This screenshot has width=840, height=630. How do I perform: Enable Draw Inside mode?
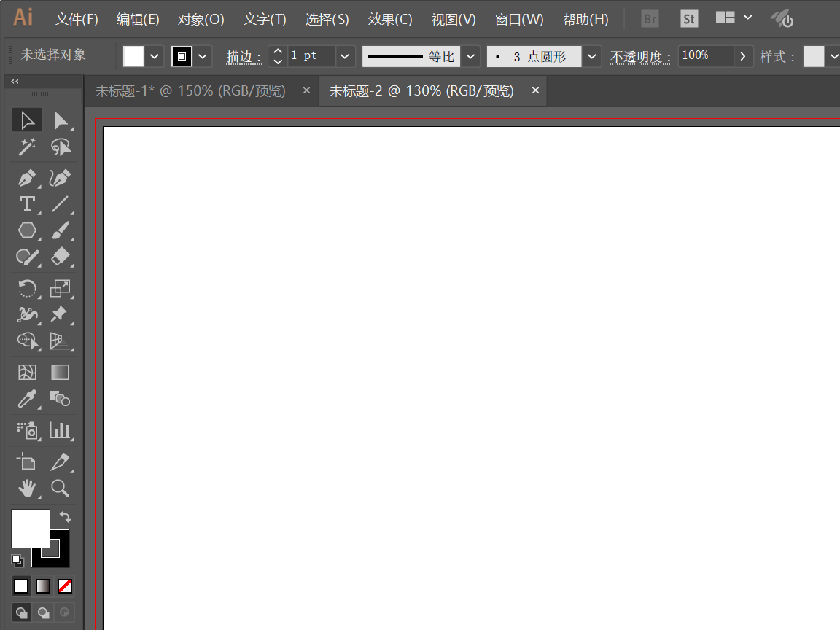(x=64, y=612)
